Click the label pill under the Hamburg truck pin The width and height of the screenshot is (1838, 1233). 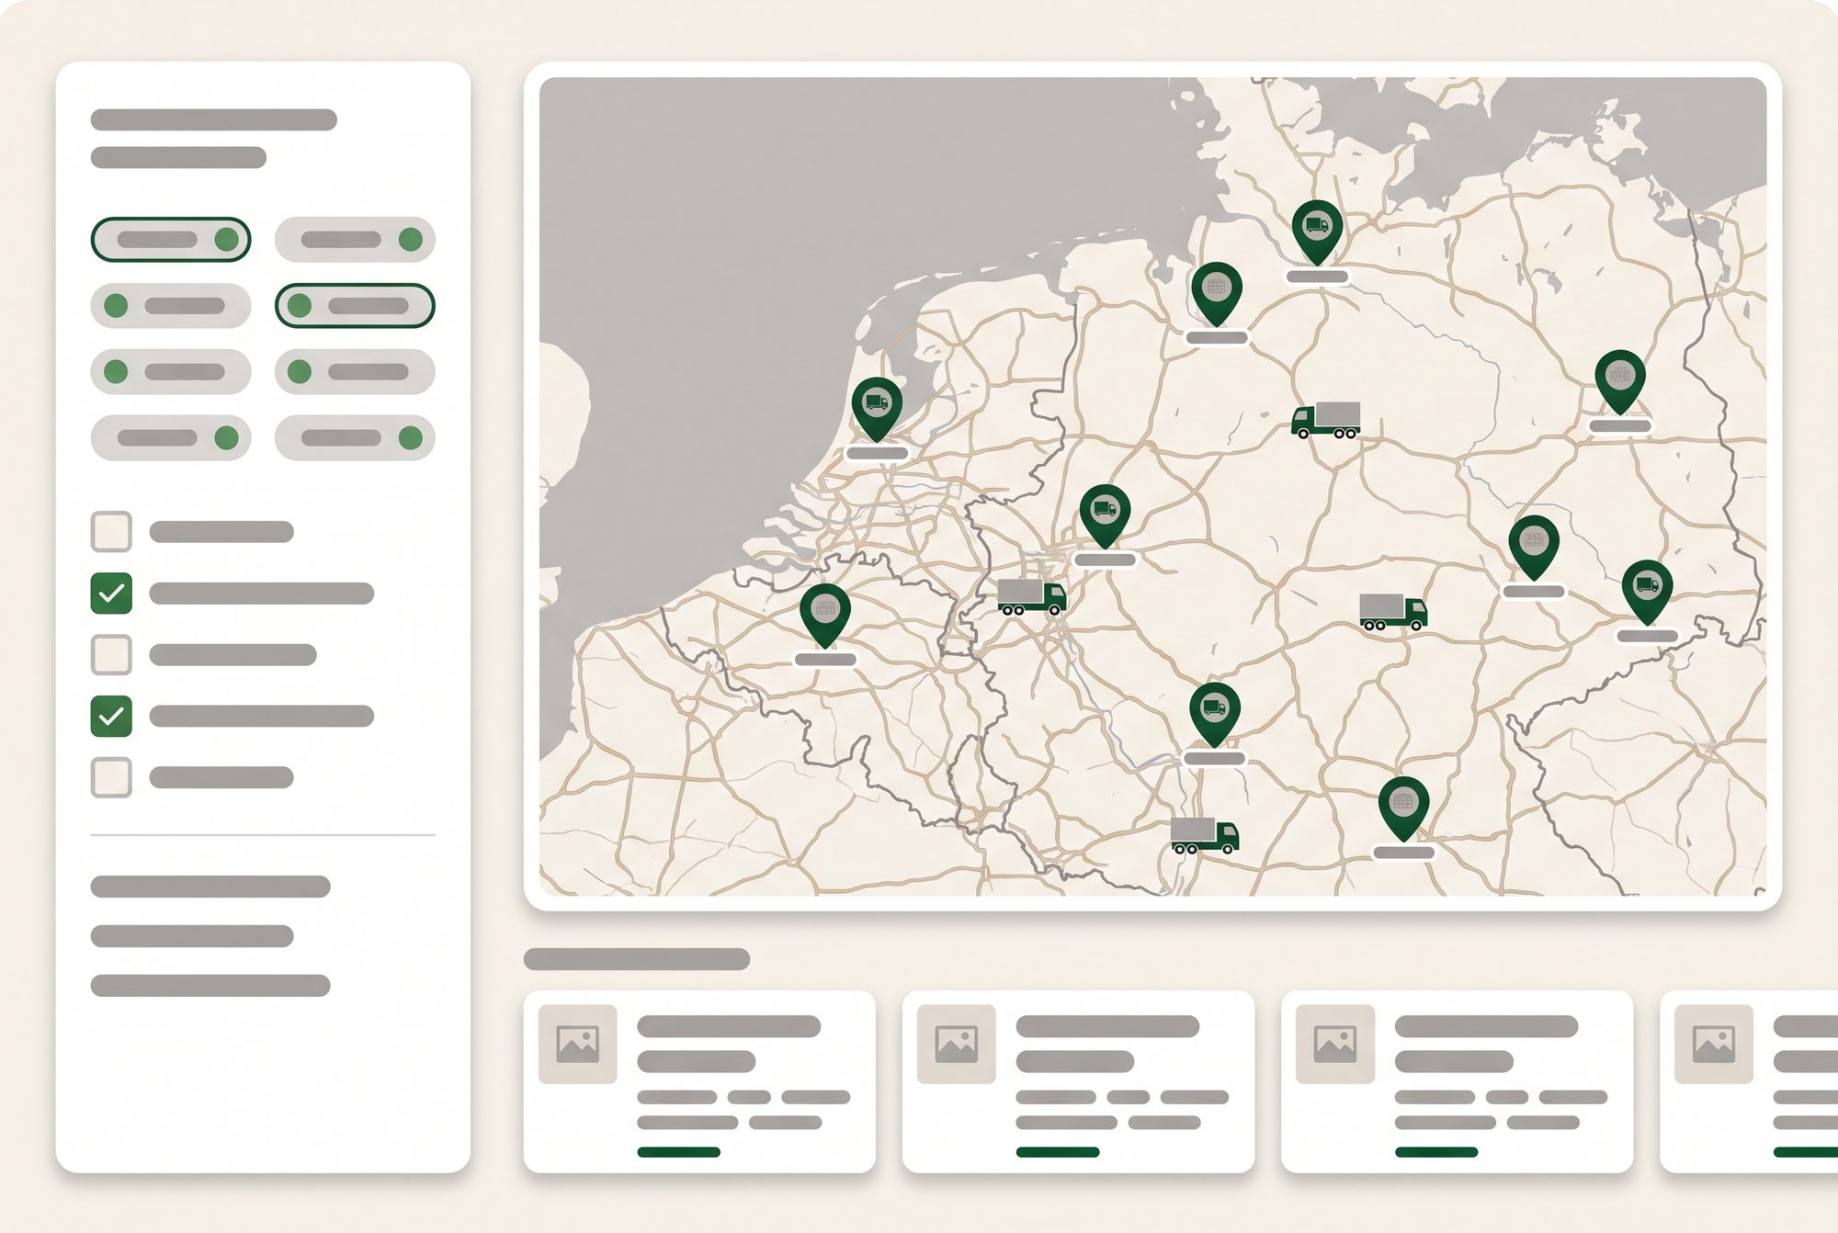[x=1317, y=277]
